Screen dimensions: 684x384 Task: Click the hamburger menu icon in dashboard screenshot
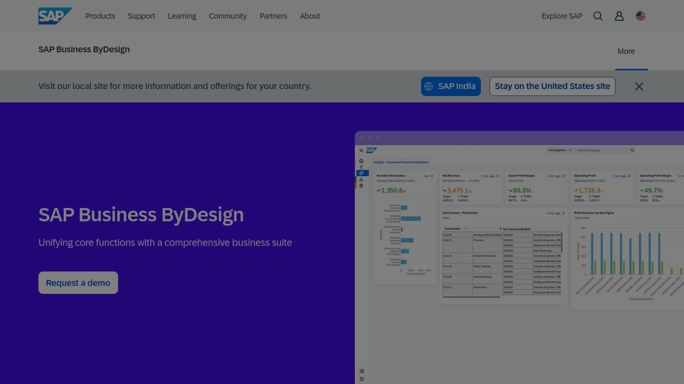coord(362,151)
